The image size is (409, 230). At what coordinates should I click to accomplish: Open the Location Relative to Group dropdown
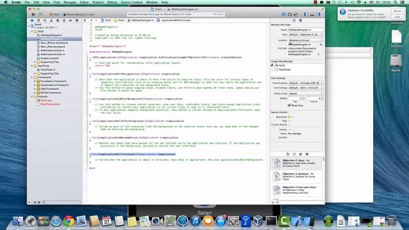coord(305,40)
